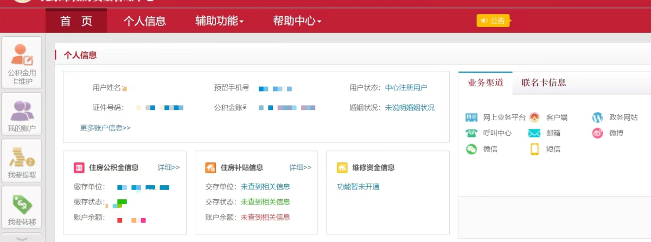Click the yellow 公告 announcement badge
651x242 pixels.
click(x=493, y=21)
